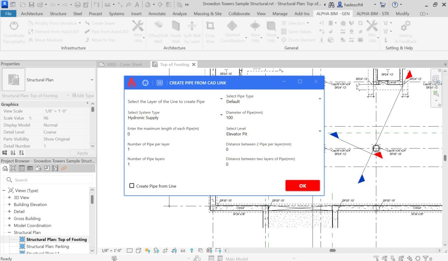This screenshot has height=261, width=448.
Task: Click the Edit Type button
Action: 83,96
